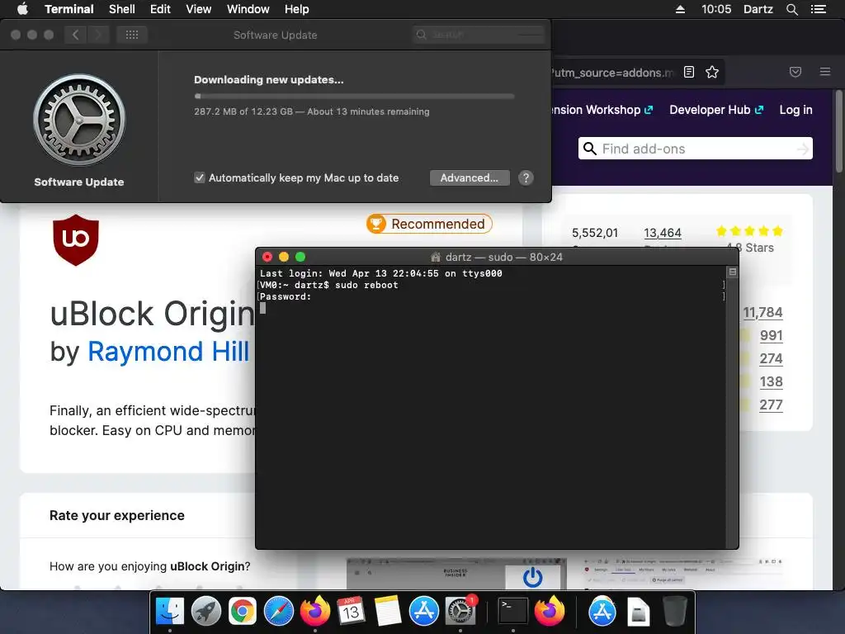Go back in Software Update window
845x634 pixels.
click(75, 35)
